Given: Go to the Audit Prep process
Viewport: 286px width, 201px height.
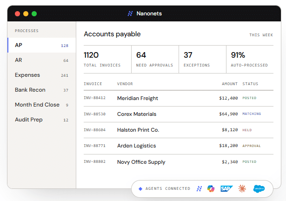Looking at the screenshot, I should [42, 120].
